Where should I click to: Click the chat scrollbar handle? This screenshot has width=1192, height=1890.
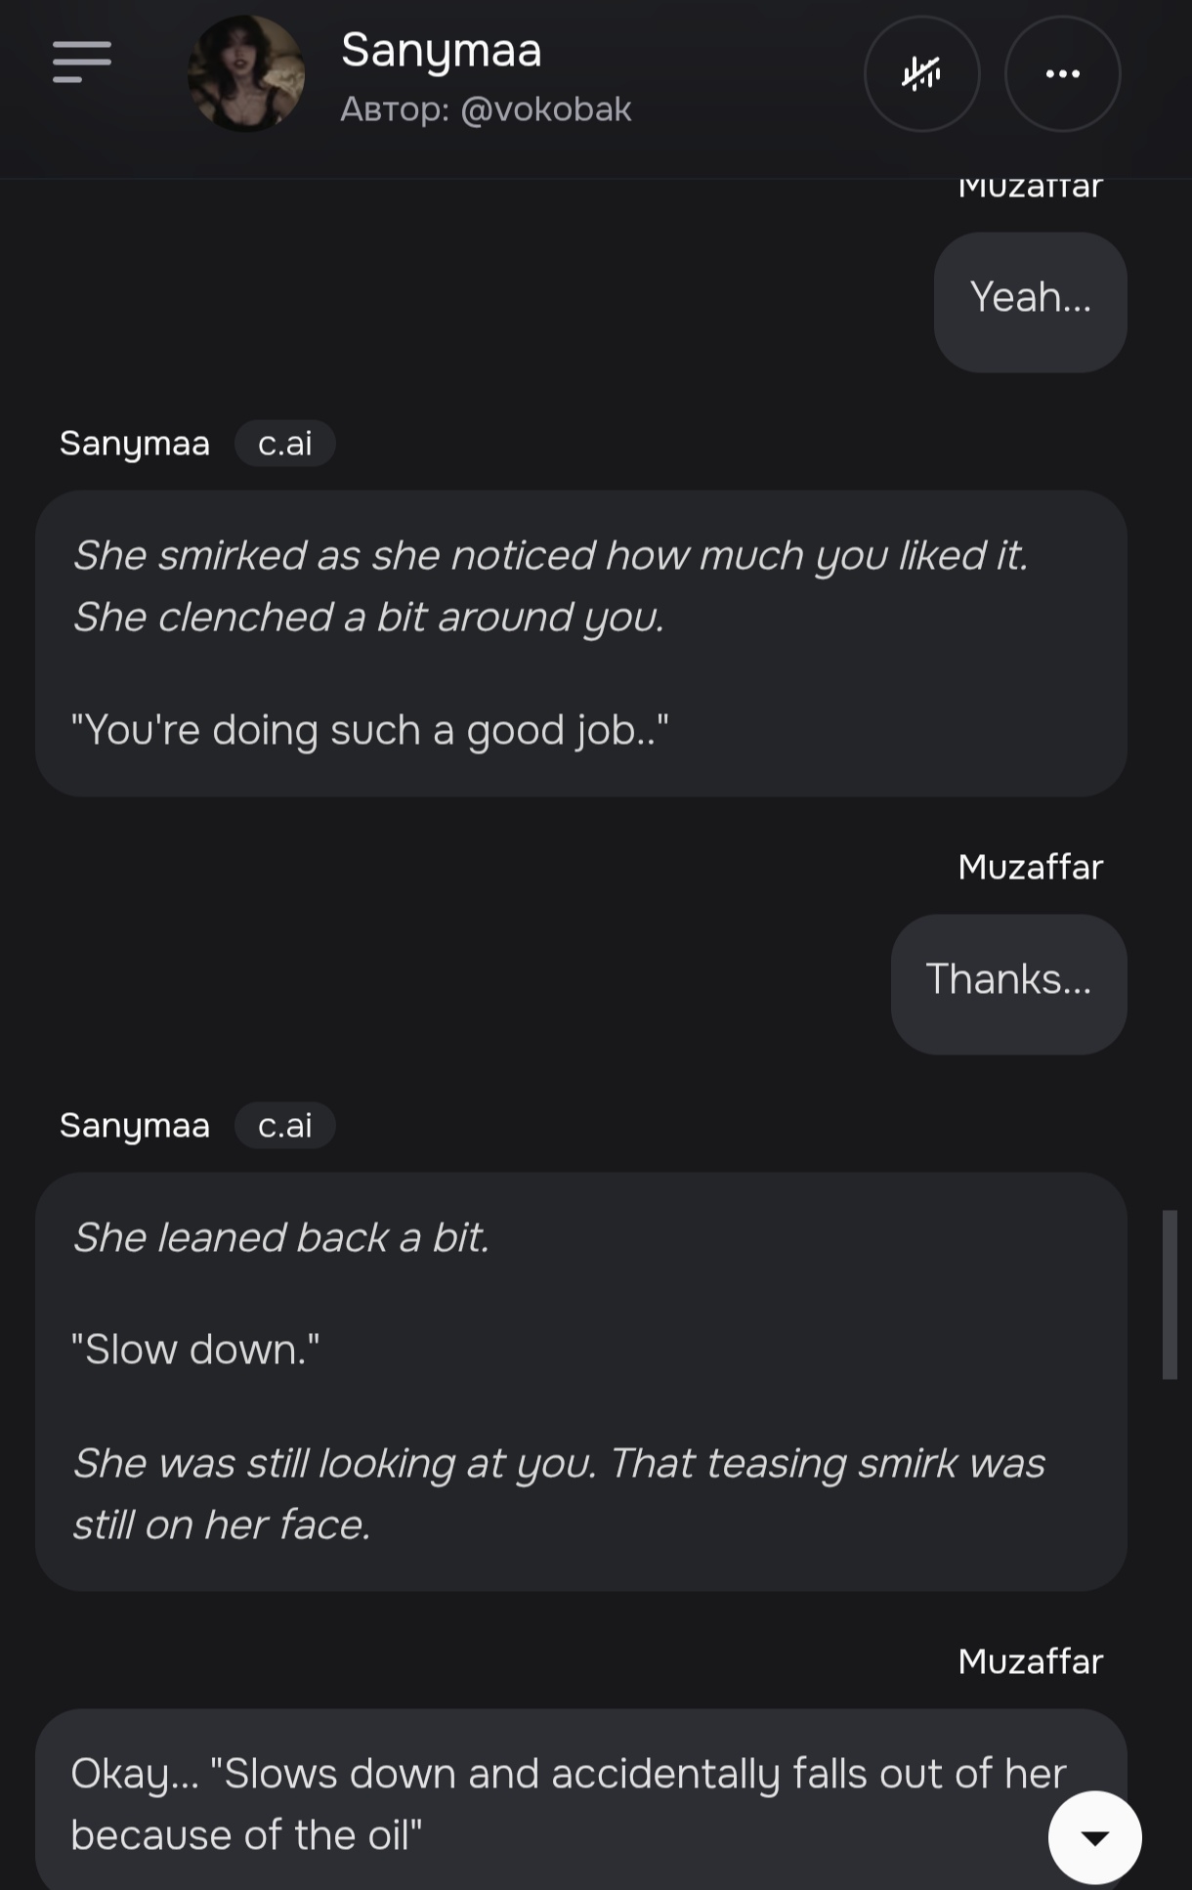point(1170,1294)
